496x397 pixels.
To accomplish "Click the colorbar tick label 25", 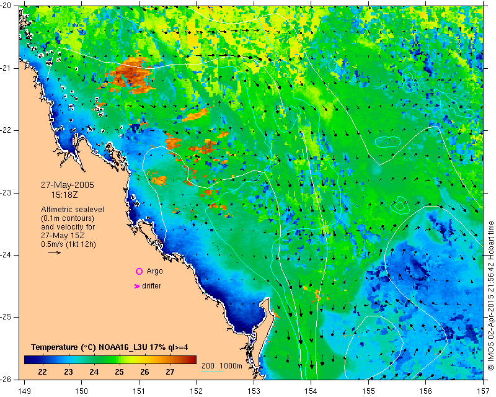I will click(x=119, y=372).
